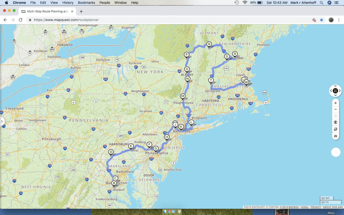Click the blocked location icon in address bar
Image resolution: width=344 pixels, height=215 pixels.
point(314,20)
